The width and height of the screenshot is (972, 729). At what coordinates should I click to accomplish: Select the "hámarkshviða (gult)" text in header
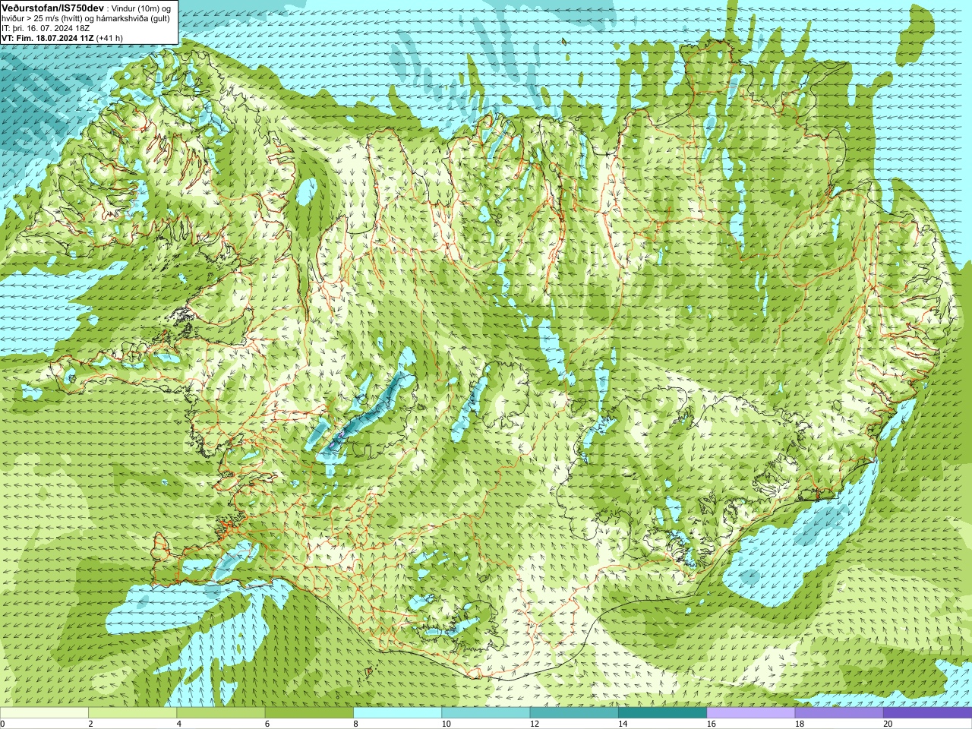134,18
